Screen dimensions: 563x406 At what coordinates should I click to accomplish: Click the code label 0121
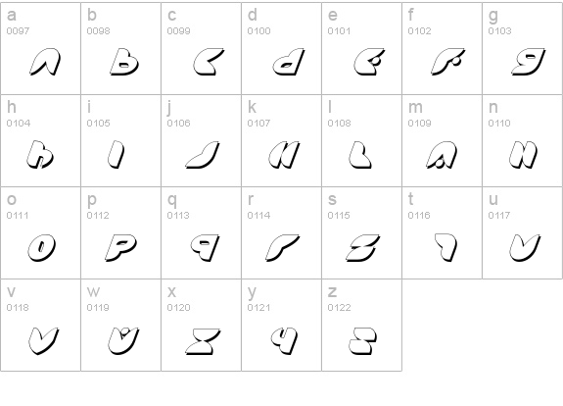[x=258, y=307]
